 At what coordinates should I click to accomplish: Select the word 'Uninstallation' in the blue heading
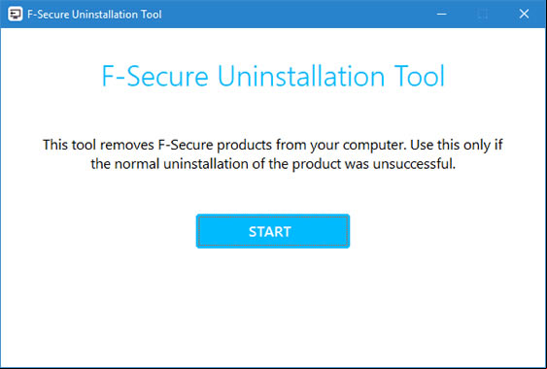tap(301, 76)
